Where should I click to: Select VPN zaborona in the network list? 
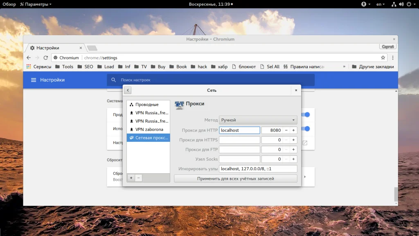pos(149,129)
